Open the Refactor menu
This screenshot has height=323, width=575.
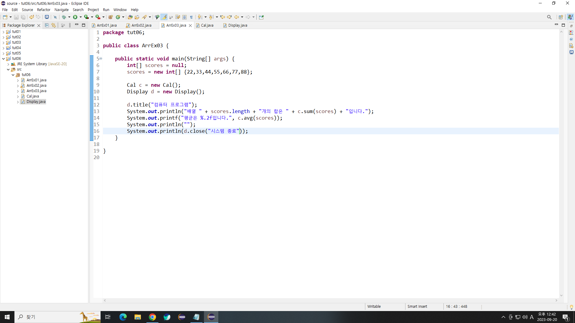(44, 10)
